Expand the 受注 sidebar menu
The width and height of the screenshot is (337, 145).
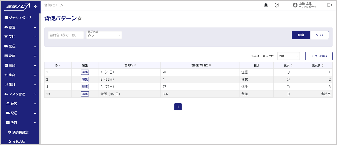(x=20, y=37)
